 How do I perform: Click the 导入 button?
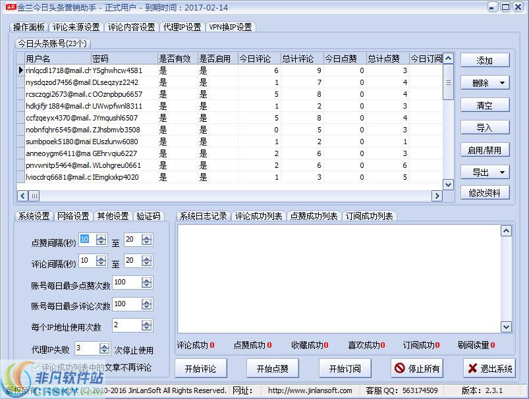[x=485, y=128]
